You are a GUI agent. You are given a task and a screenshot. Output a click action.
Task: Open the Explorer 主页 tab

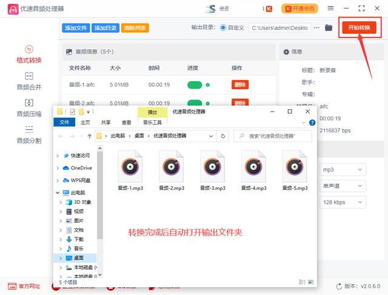point(85,123)
